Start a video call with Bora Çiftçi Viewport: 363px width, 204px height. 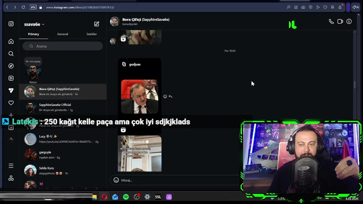(340, 22)
